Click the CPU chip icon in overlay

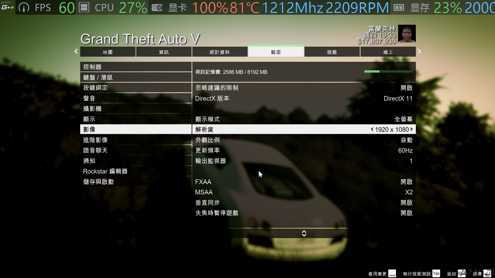point(84,7)
